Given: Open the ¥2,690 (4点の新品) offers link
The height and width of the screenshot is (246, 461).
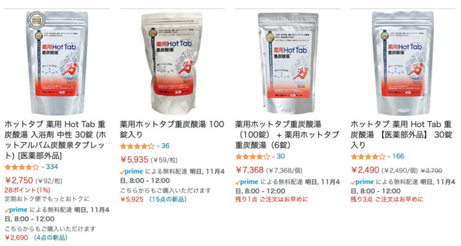Looking at the screenshot, I should tap(36, 237).
